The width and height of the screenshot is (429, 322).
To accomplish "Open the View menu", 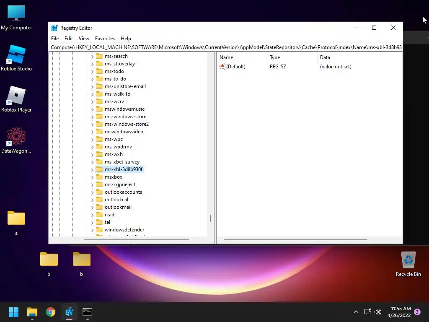I will pyautogui.click(x=84, y=39).
